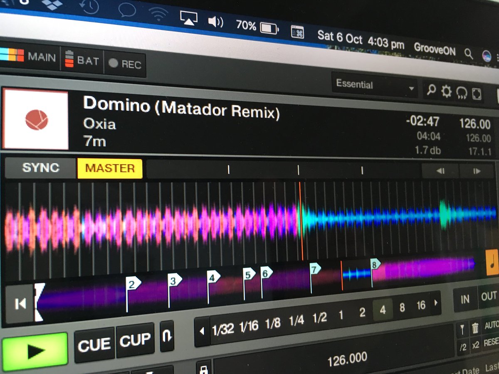The height and width of the screenshot is (374, 499).
Task: Toggle the MASTER tempo button
Action: click(110, 169)
